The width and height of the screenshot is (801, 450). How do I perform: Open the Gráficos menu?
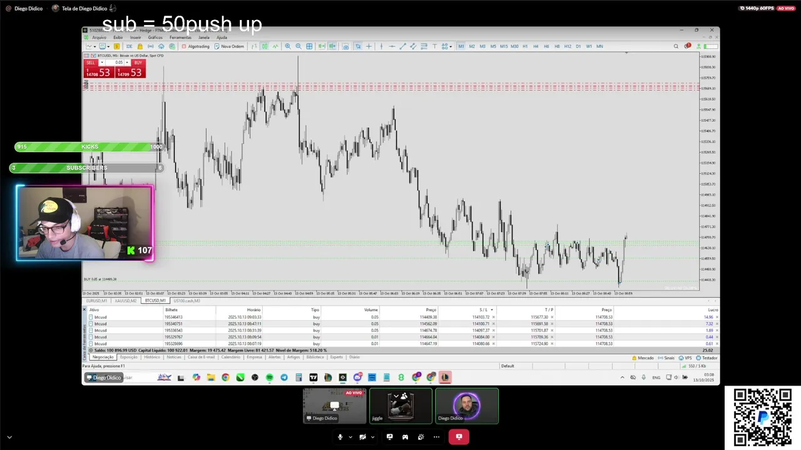[x=155, y=37]
